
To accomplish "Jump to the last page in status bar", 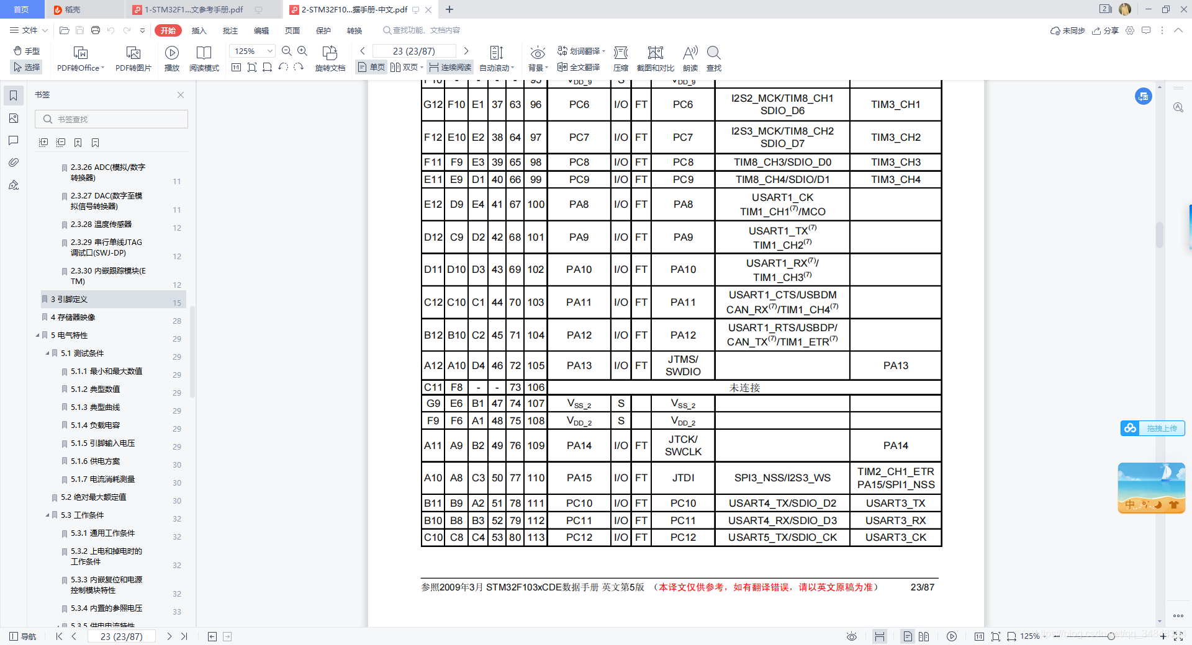I will [184, 636].
